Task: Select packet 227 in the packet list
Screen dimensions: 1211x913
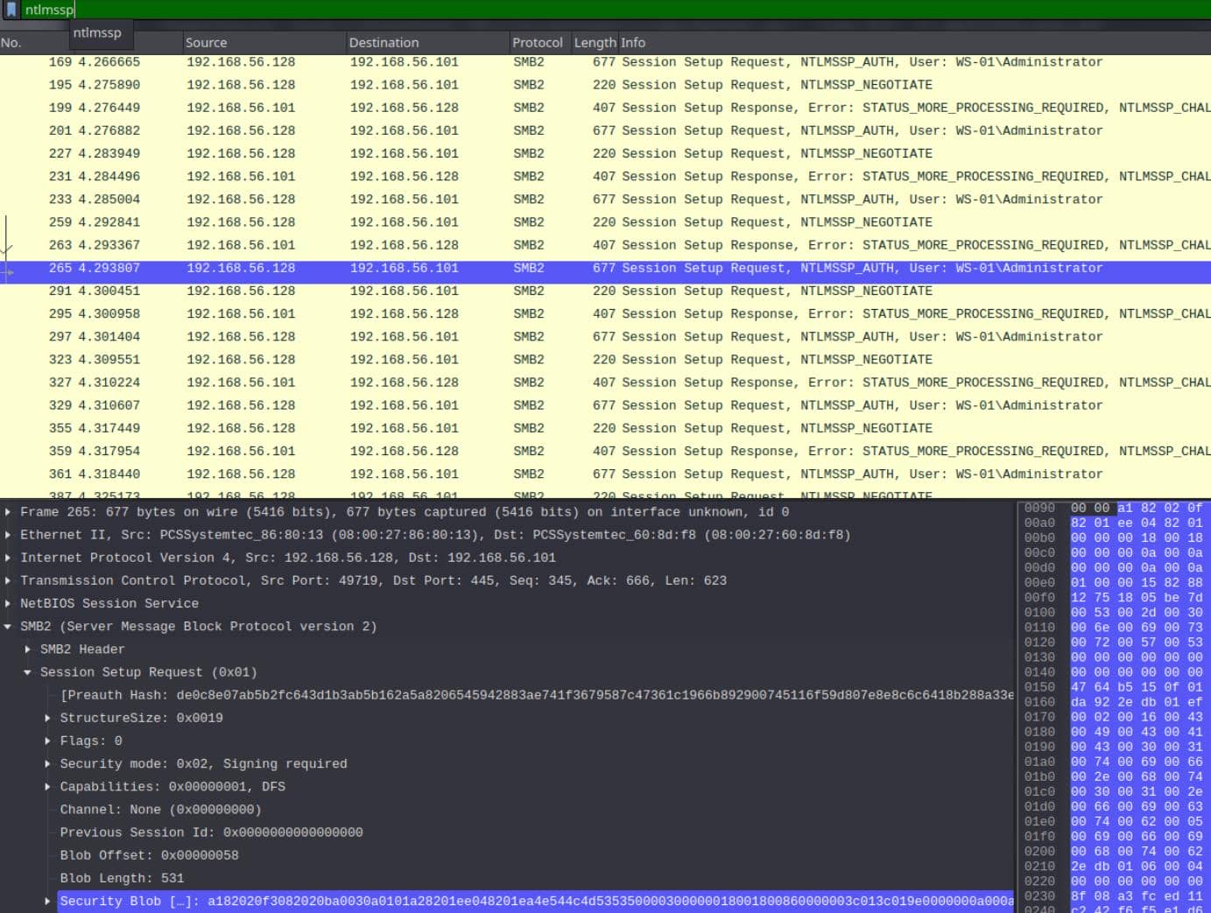Action: [x=605, y=153]
